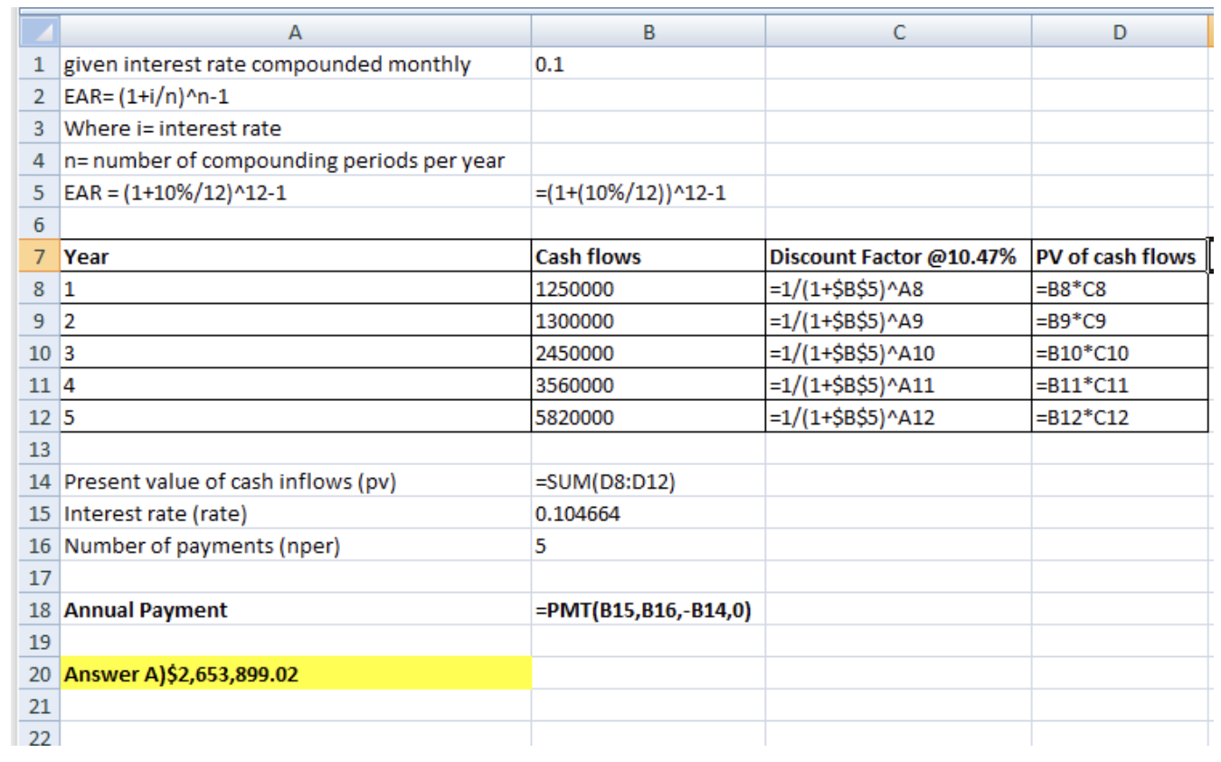This screenshot has width=1221, height=762.
Task: Select cell with value 0.104664
Action: pos(648,514)
